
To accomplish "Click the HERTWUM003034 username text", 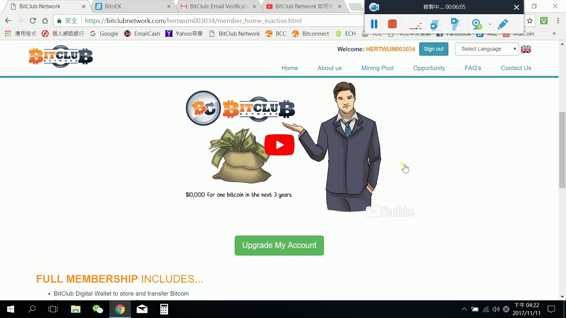I will coord(390,49).
